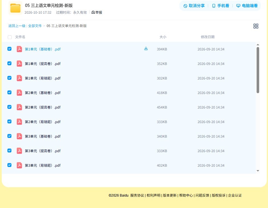268x208 pixels.
Task: Click PDF icon of 第2单元（基础卷）.pdf
Action: [19, 93]
